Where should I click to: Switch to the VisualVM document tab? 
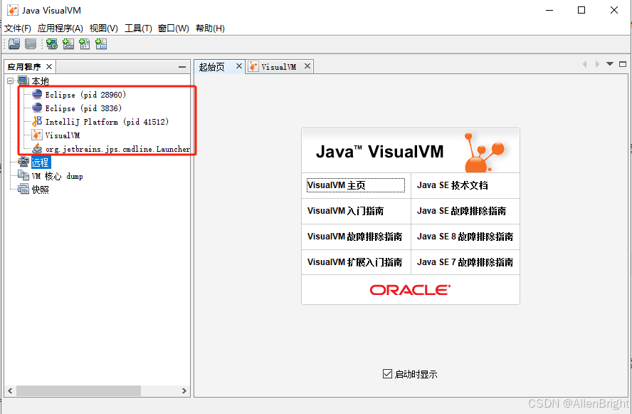[x=278, y=66]
